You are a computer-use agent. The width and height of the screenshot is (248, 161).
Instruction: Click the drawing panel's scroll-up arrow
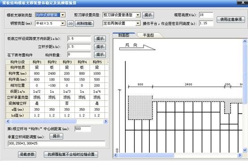(245, 42)
